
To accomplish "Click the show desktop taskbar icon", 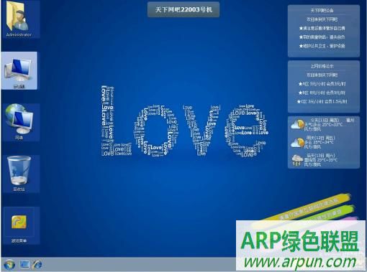I will click(x=24, y=265).
